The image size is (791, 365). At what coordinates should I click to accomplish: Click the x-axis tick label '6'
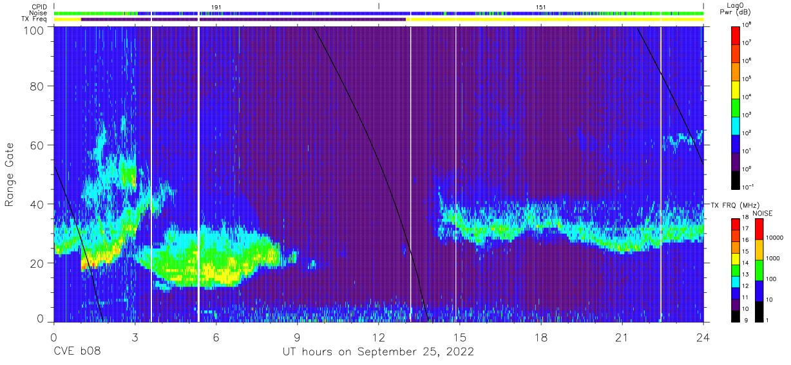[x=216, y=337]
